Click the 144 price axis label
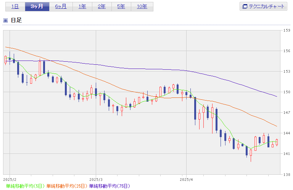The height and width of the screenshot is (190, 293). pyautogui.click(x=287, y=133)
